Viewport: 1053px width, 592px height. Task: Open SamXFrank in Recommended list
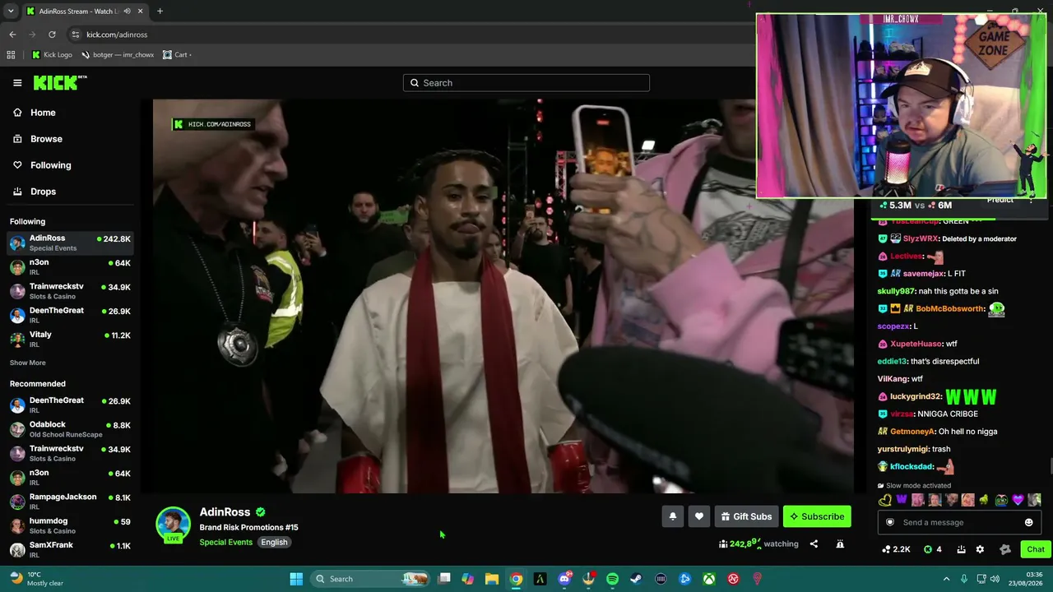coord(70,549)
